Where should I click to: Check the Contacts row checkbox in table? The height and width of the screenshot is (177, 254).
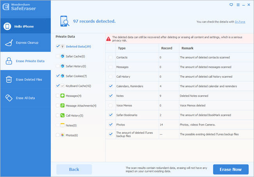pos(111,57)
